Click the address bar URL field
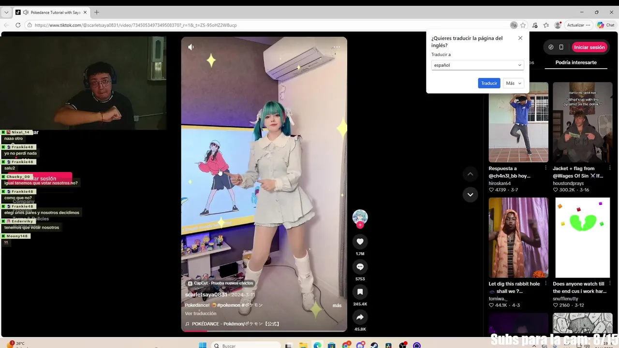Viewport: 619px width, 348px height. (271, 25)
